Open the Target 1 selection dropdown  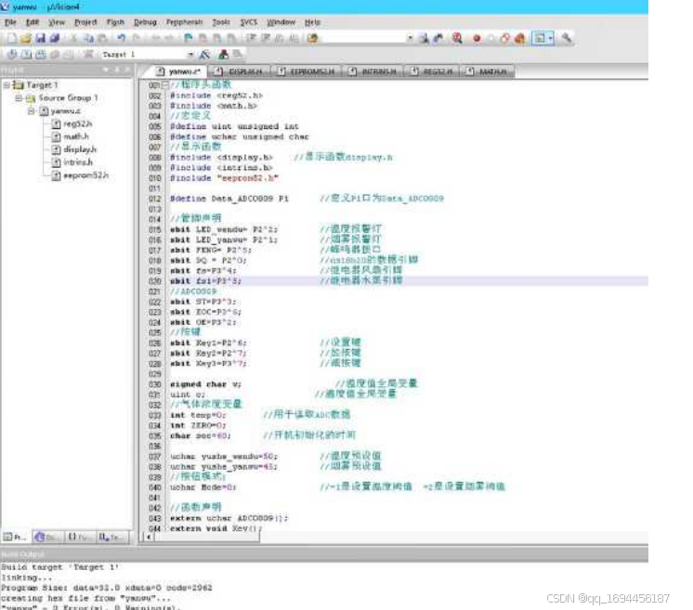(x=190, y=55)
